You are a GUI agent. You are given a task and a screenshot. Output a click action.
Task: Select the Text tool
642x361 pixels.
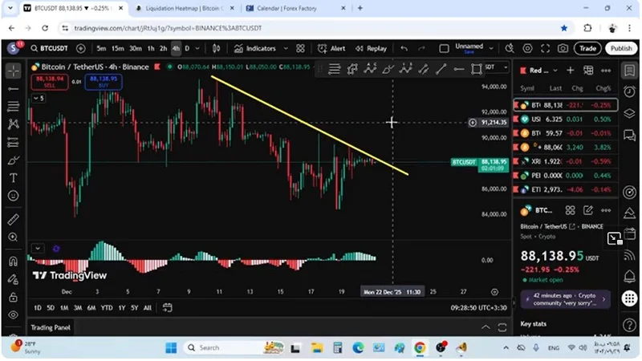coord(13,177)
